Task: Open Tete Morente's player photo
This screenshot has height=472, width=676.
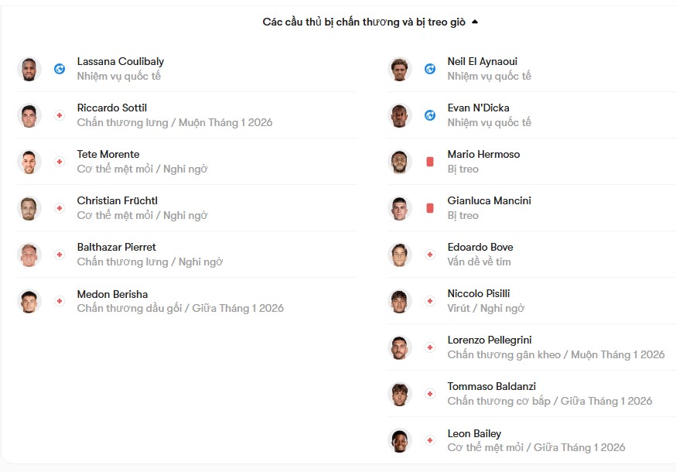Action: pyautogui.click(x=29, y=162)
